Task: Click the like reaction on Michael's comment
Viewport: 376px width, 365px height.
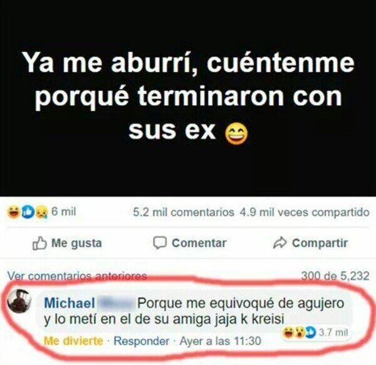Action: (x=310, y=332)
